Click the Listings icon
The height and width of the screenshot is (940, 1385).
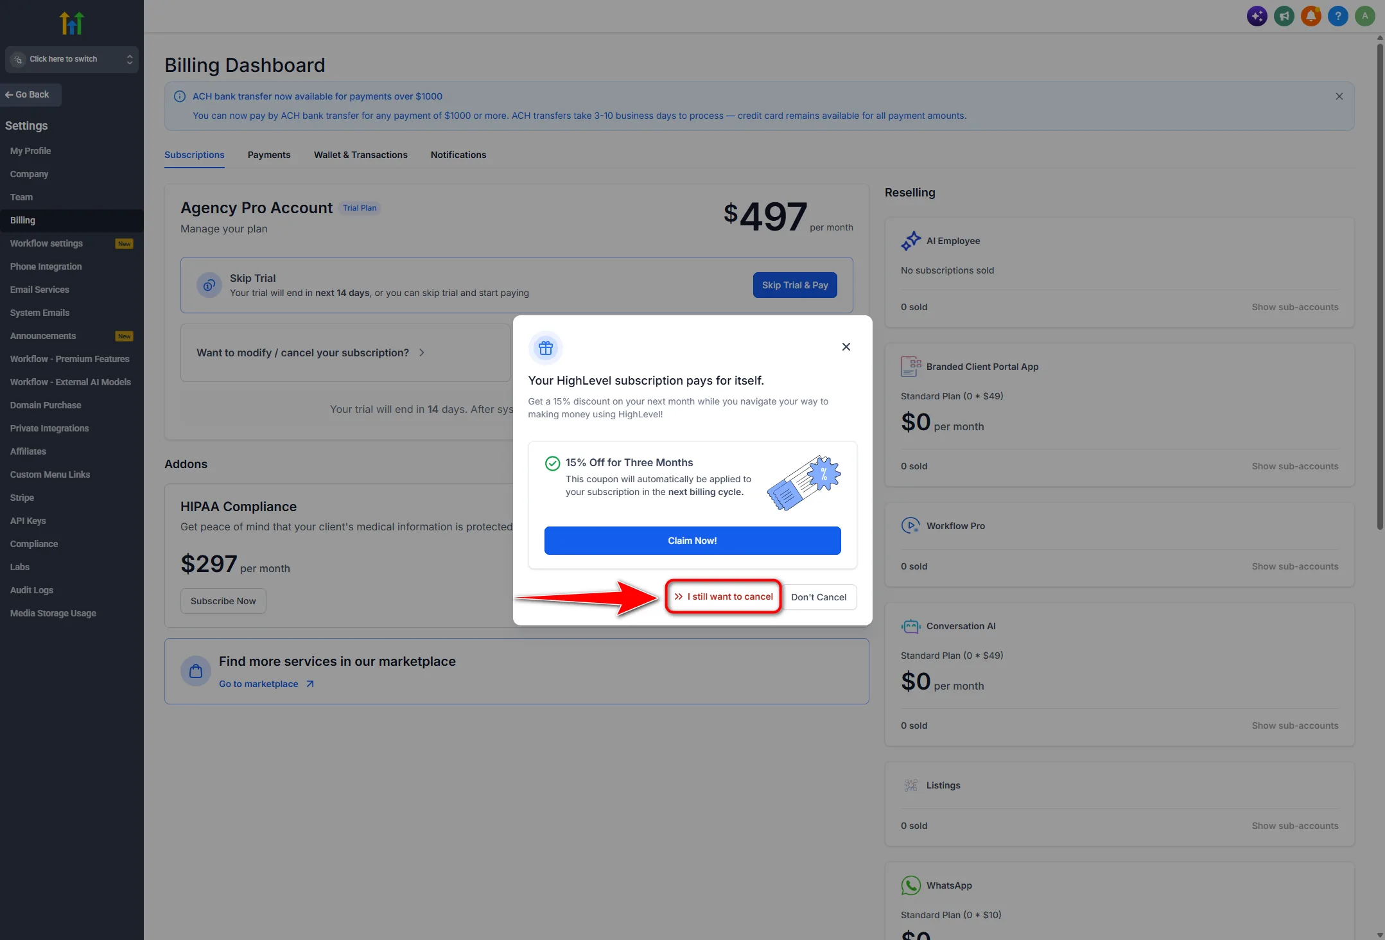click(x=910, y=785)
